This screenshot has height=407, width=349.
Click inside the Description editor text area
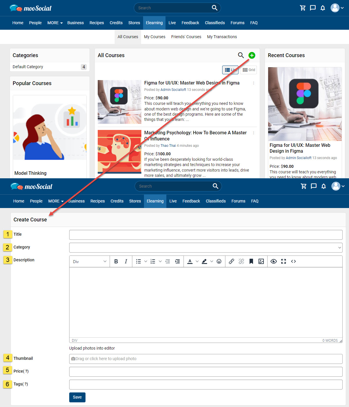tap(206, 302)
